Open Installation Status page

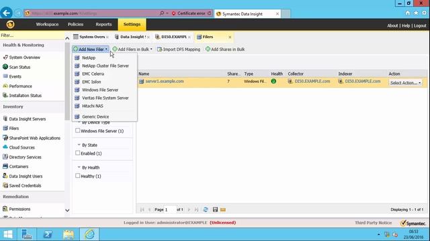tap(26, 95)
